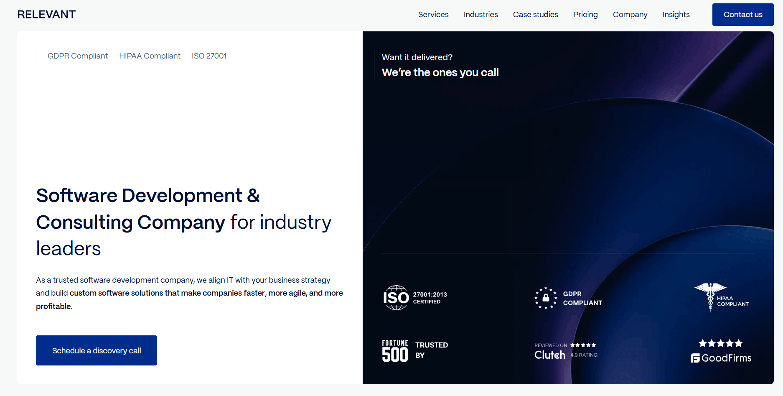
Task: Click the TRUSTED BY text
Action: point(432,350)
